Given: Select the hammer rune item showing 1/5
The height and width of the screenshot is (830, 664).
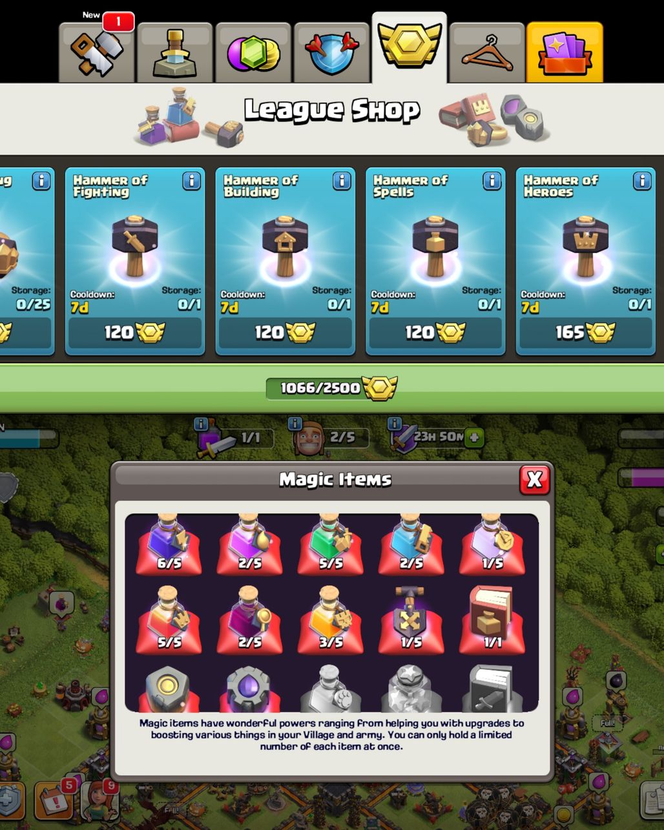Looking at the screenshot, I should pos(411,619).
